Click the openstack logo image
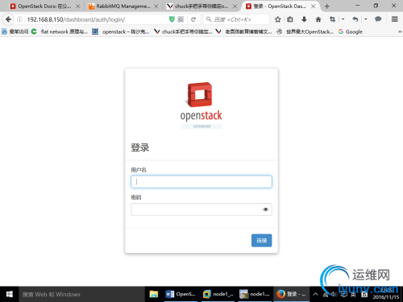Viewport: 403px width, 302px height. [x=201, y=105]
